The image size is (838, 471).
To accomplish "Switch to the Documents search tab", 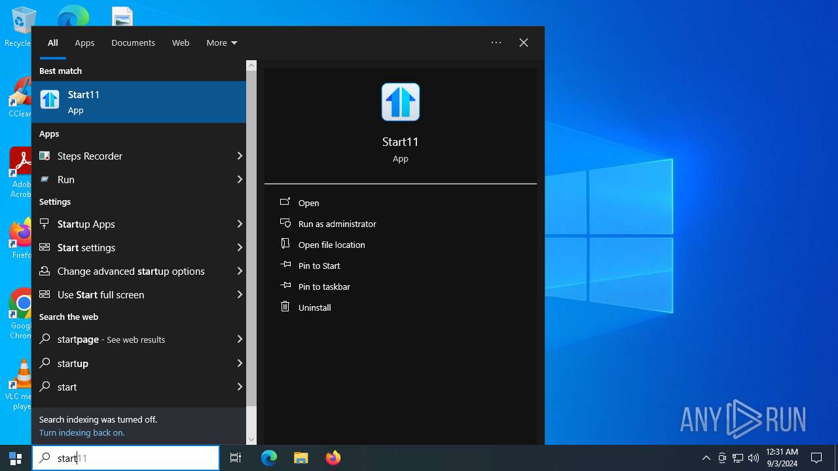I will [x=133, y=43].
